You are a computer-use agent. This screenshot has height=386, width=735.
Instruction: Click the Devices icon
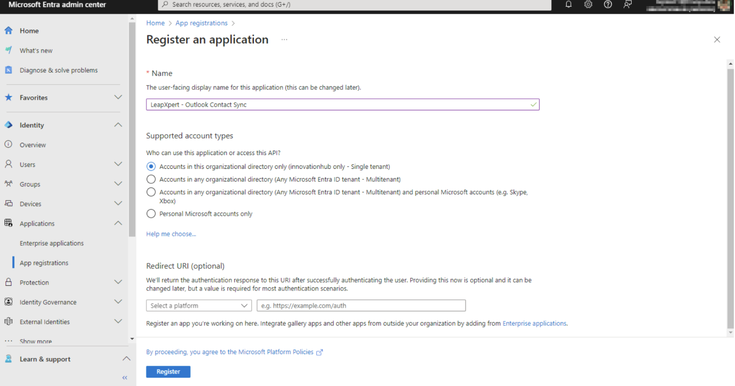click(x=8, y=203)
